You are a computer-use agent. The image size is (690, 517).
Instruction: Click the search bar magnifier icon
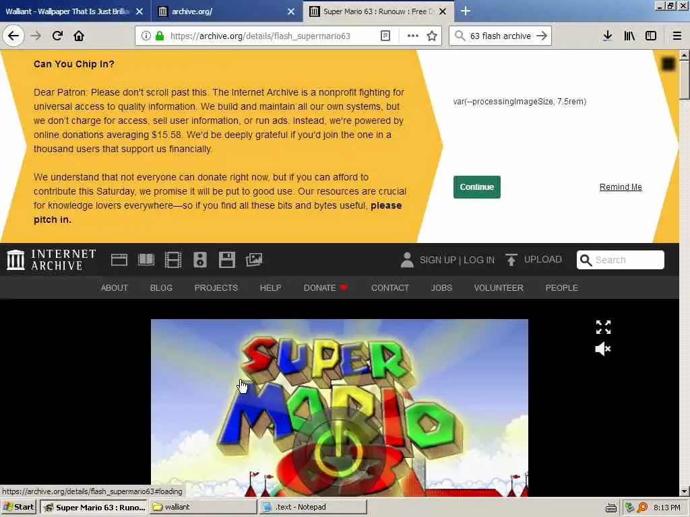click(x=460, y=36)
